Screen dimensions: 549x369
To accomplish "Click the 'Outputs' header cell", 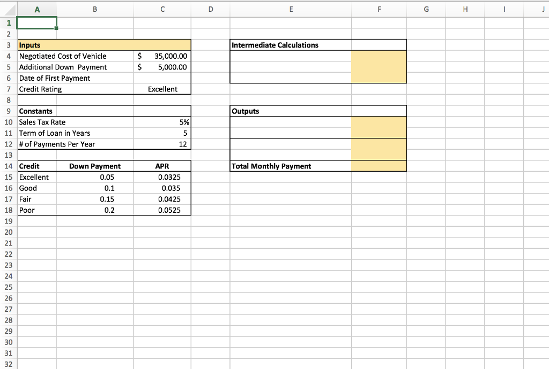I will tap(291, 111).
